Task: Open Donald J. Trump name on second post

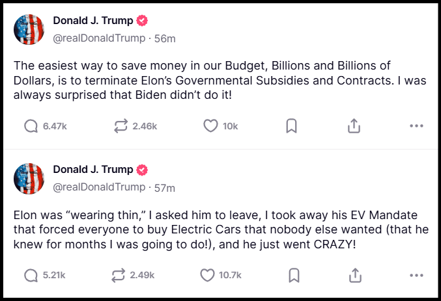Action: (x=93, y=170)
